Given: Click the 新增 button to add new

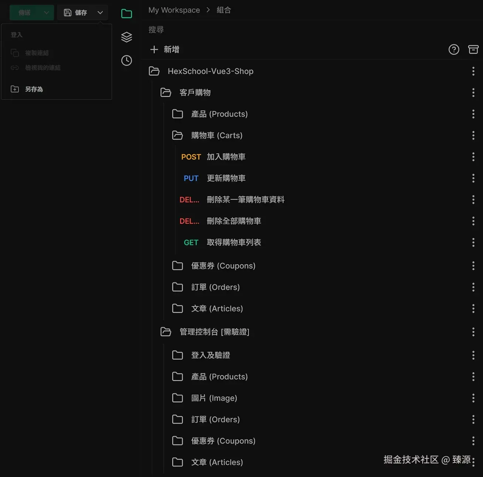Looking at the screenshot, I should (165, 49).
